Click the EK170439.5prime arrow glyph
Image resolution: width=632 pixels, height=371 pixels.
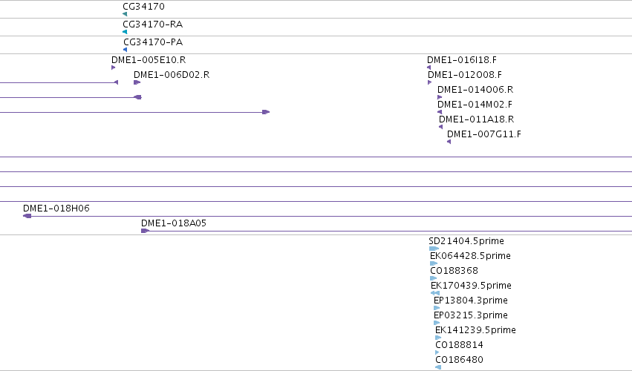click(x=435, y=293)
